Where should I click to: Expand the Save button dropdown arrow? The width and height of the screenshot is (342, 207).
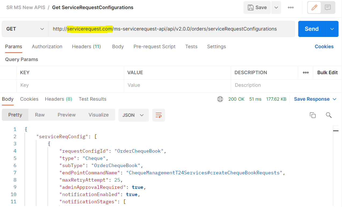(276, 7)
